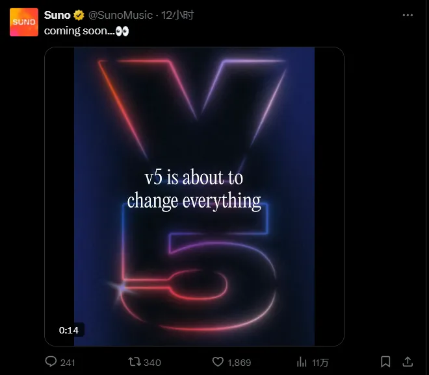Click the like count 1,869

(240, 362)
